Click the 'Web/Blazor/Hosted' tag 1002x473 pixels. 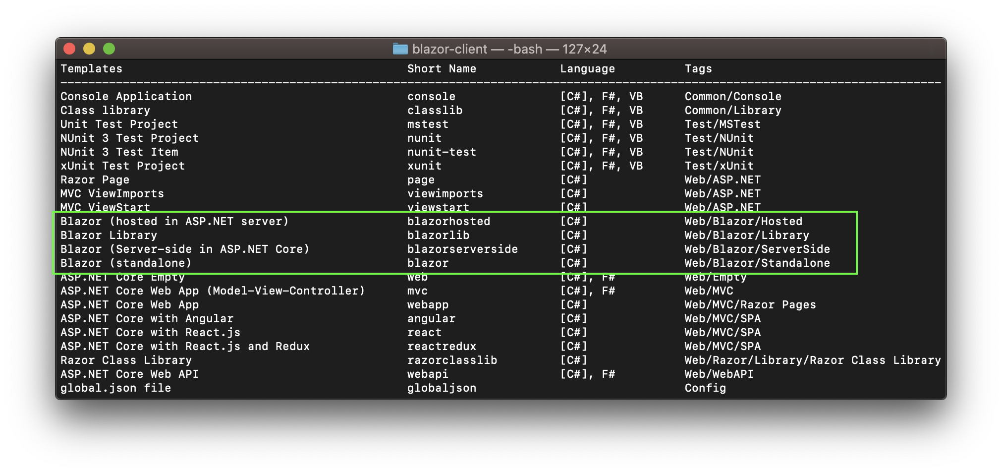point(744,222)
